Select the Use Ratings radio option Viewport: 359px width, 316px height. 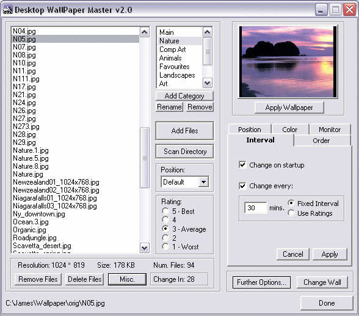coord(291,213)
